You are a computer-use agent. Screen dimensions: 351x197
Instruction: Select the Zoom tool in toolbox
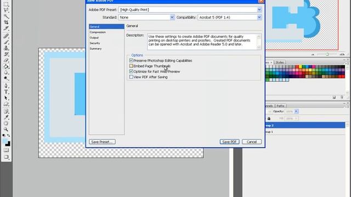point(6,129)
